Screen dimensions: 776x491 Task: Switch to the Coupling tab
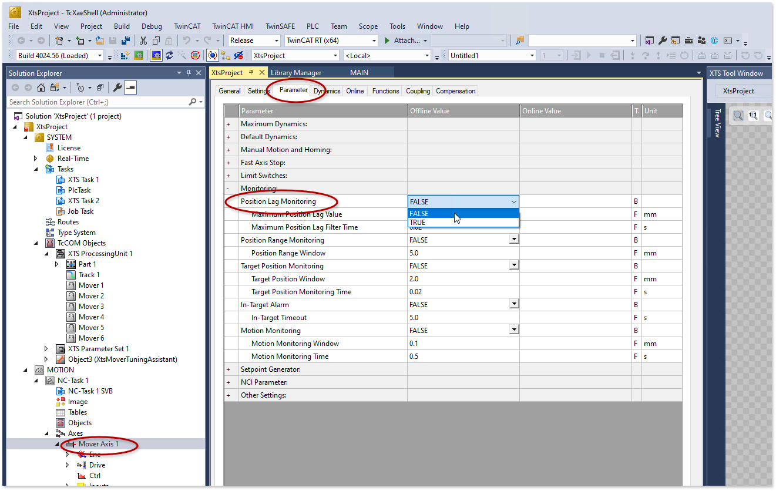tap(418, 91)
